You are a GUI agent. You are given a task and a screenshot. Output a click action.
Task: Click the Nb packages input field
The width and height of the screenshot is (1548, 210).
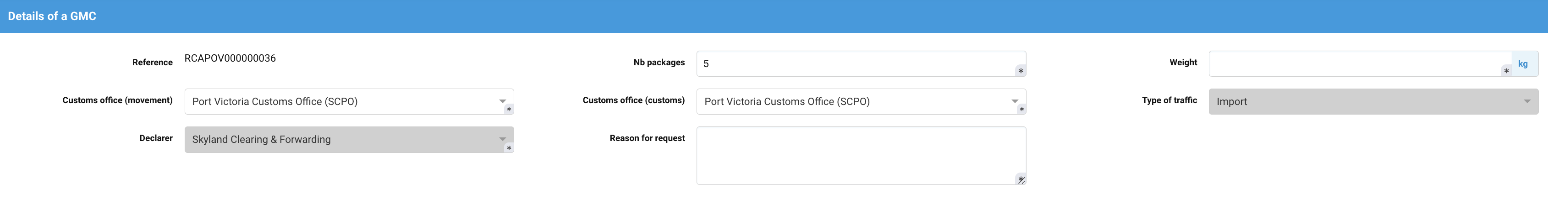coord(853,63)
